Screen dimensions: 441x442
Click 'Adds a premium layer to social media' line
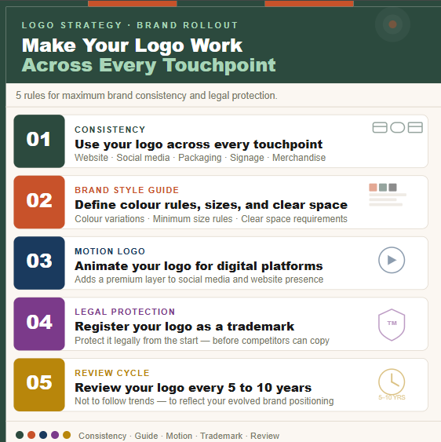199,279
